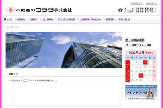The height and width of the screenshot is (108, 163).
Task: Click the アレンタワー新八代 project banner
Action: (141, 93)
